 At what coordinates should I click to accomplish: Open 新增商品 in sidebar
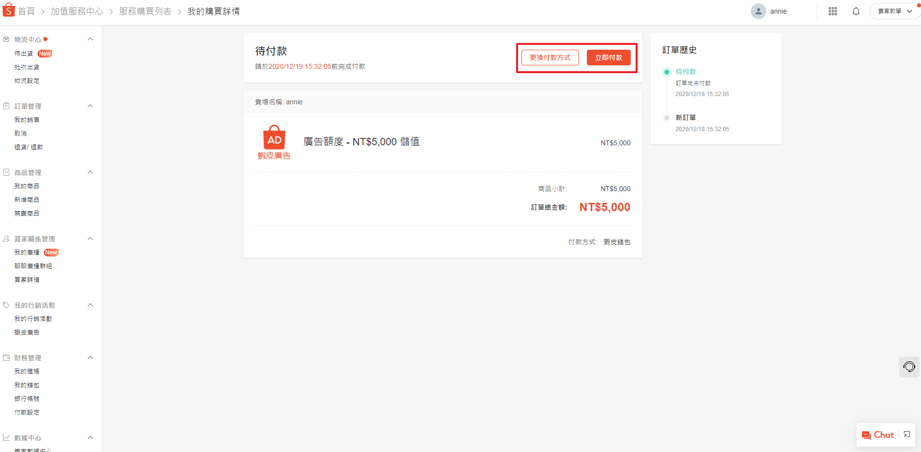coord(27,200)
